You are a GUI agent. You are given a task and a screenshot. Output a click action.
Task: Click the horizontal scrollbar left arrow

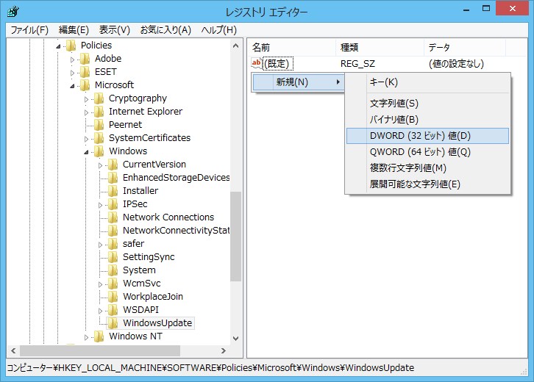point(13,350)
